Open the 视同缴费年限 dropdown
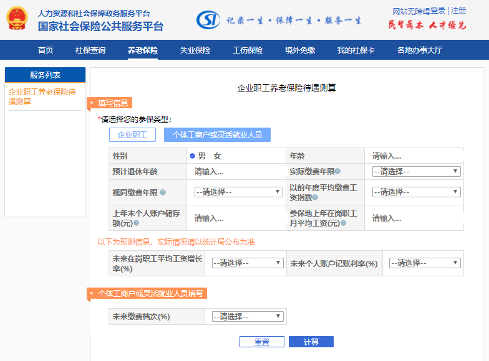489x361 pixels. (238, 192)
